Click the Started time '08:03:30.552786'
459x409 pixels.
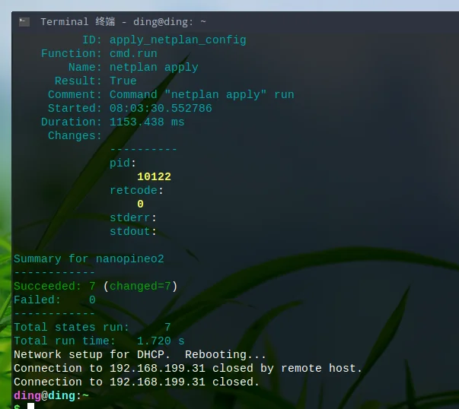click(x=161, y=109)
